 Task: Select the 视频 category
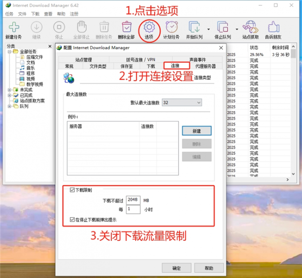[31, 79]
